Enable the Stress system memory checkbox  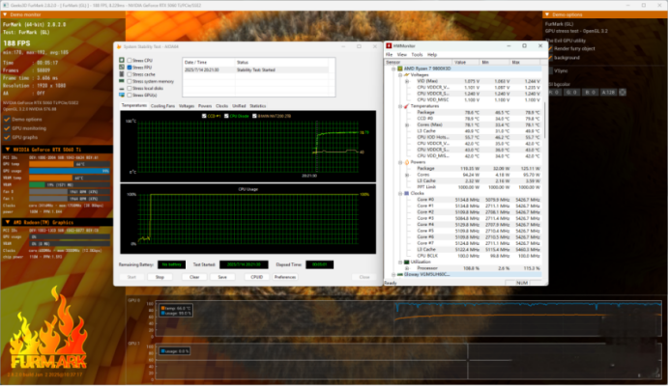click(x=130, y=81)
